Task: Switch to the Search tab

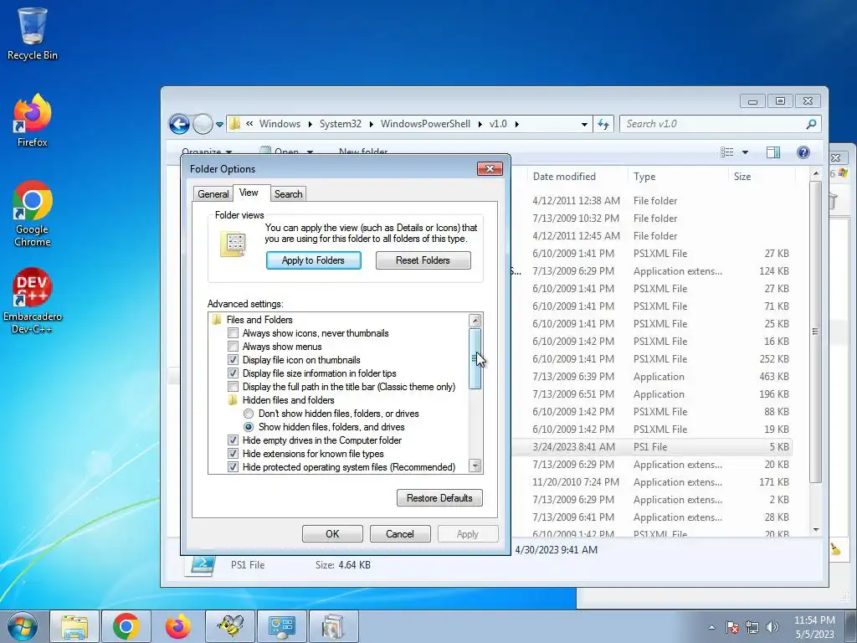Action: pyautogui.click(x=288, y=194)
